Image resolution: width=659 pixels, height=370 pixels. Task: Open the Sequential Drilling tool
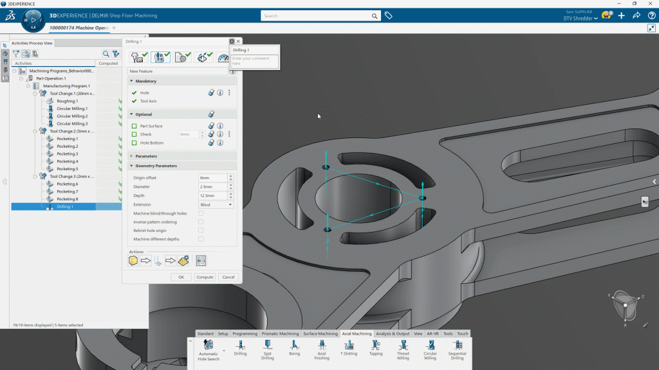(457, 347)
